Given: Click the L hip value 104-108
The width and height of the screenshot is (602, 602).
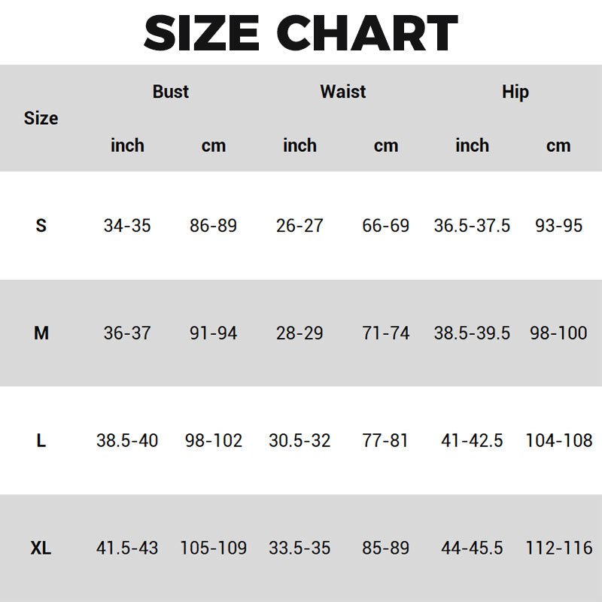Looking at the screenshot, I should tap(558, 440).
